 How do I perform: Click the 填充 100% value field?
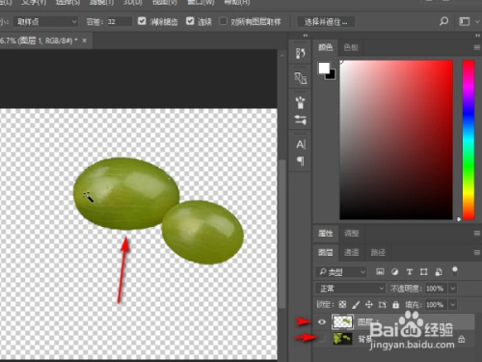pos(436,304)
